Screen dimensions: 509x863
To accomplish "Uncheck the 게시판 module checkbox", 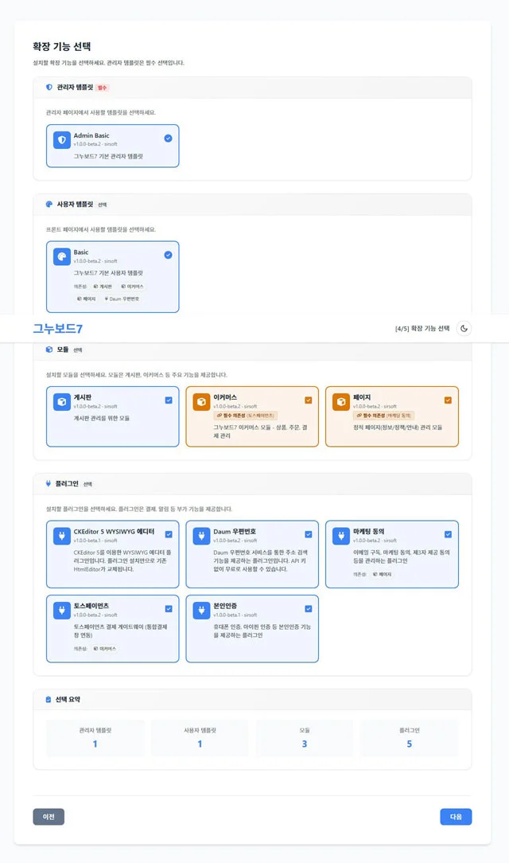I will click(x=169, y=400).
